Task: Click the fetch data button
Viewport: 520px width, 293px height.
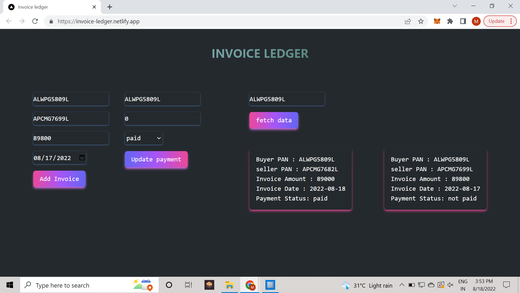Action: pyautogui.click(x=274, y=120)
